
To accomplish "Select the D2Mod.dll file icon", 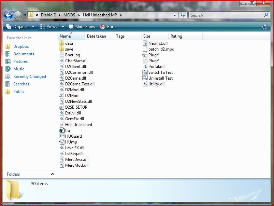I will click(62, 90).
